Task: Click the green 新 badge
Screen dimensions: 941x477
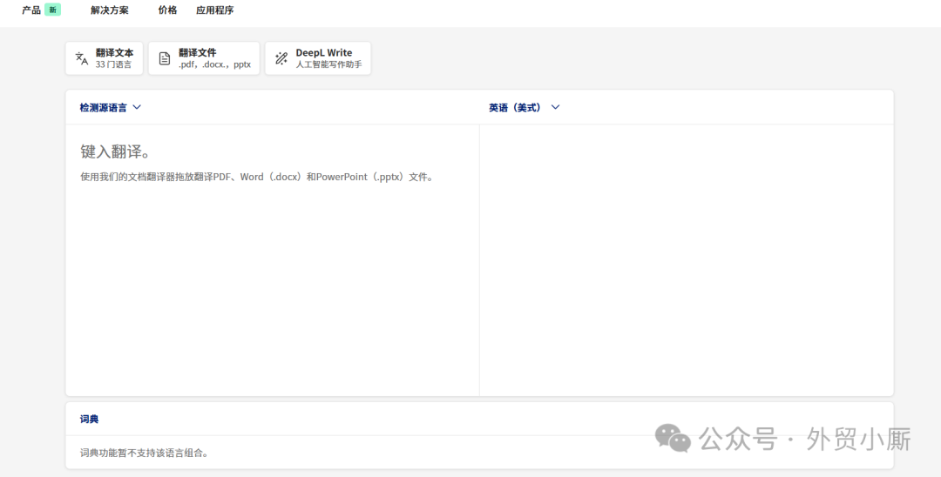Action: tap(53, 10)
